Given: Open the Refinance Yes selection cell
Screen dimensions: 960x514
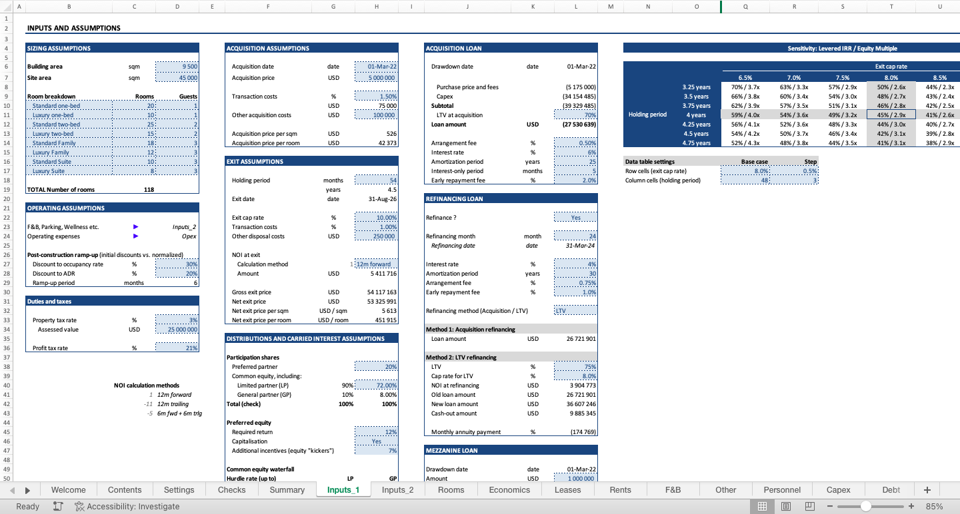Looking at the screenshot, I should pyautogui.click(x=575, y=217).
